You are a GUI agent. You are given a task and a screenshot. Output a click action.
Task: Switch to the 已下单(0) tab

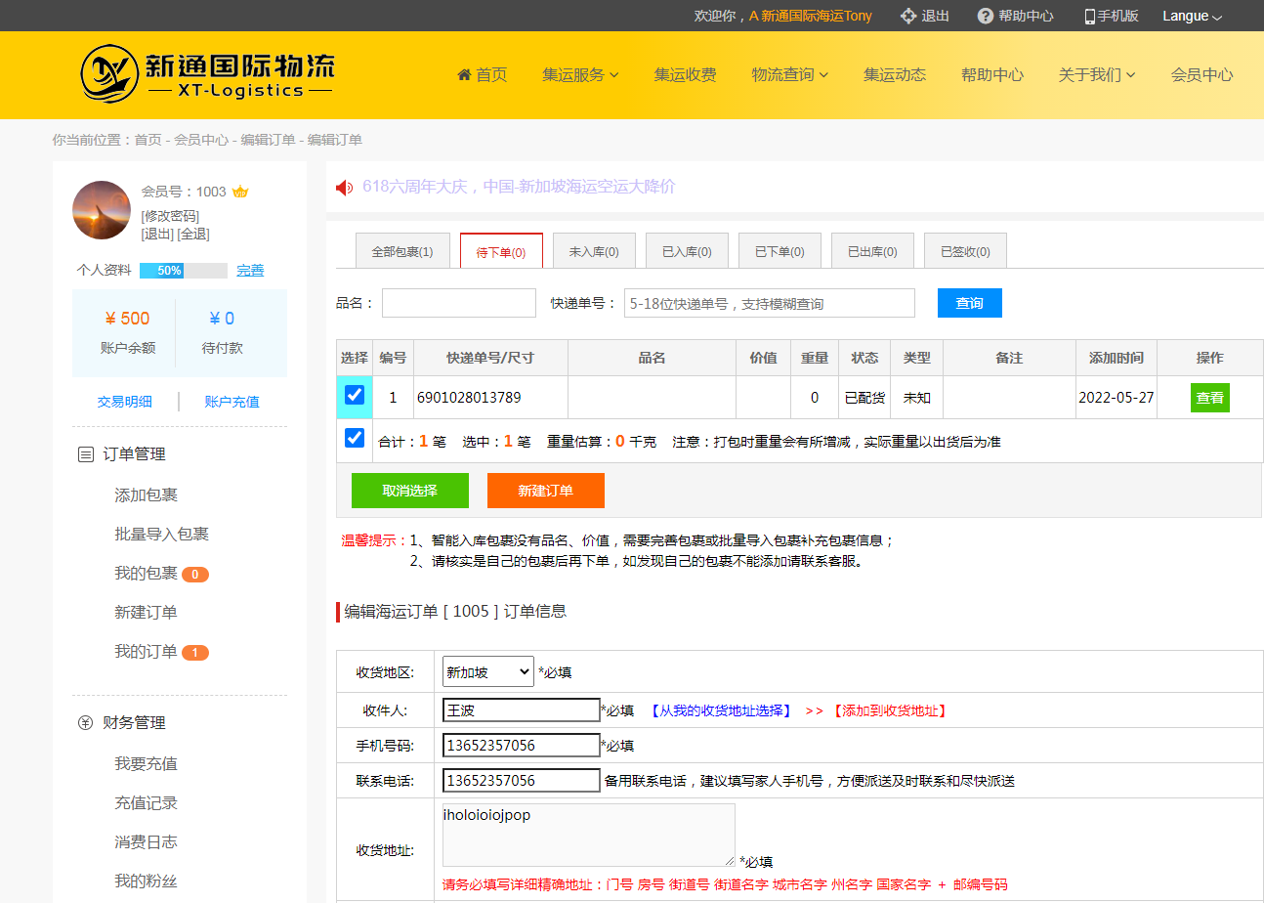[779, 251]
